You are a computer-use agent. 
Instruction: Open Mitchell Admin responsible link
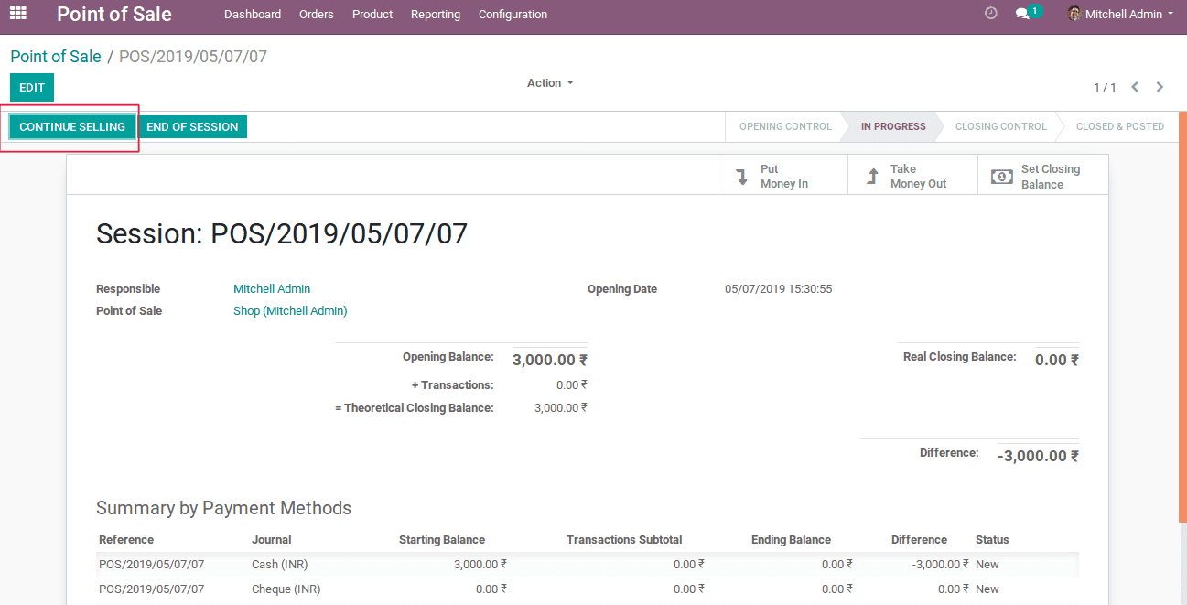pyautogui.click(x=272, y=289)
